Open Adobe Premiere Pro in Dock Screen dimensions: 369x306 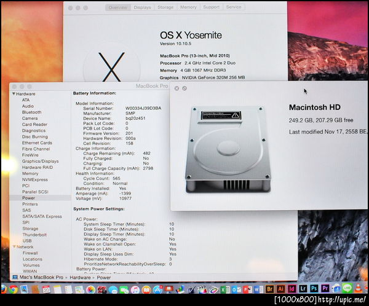click(325, 288)
